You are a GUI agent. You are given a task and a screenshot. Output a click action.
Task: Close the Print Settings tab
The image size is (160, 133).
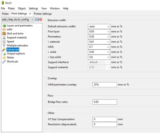click(x=30, y=14)
